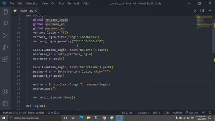Open the Explorer view in activity bar
The height and width of the screenshot is (121, 215).
pyautogui.click(x=5, y=12)
